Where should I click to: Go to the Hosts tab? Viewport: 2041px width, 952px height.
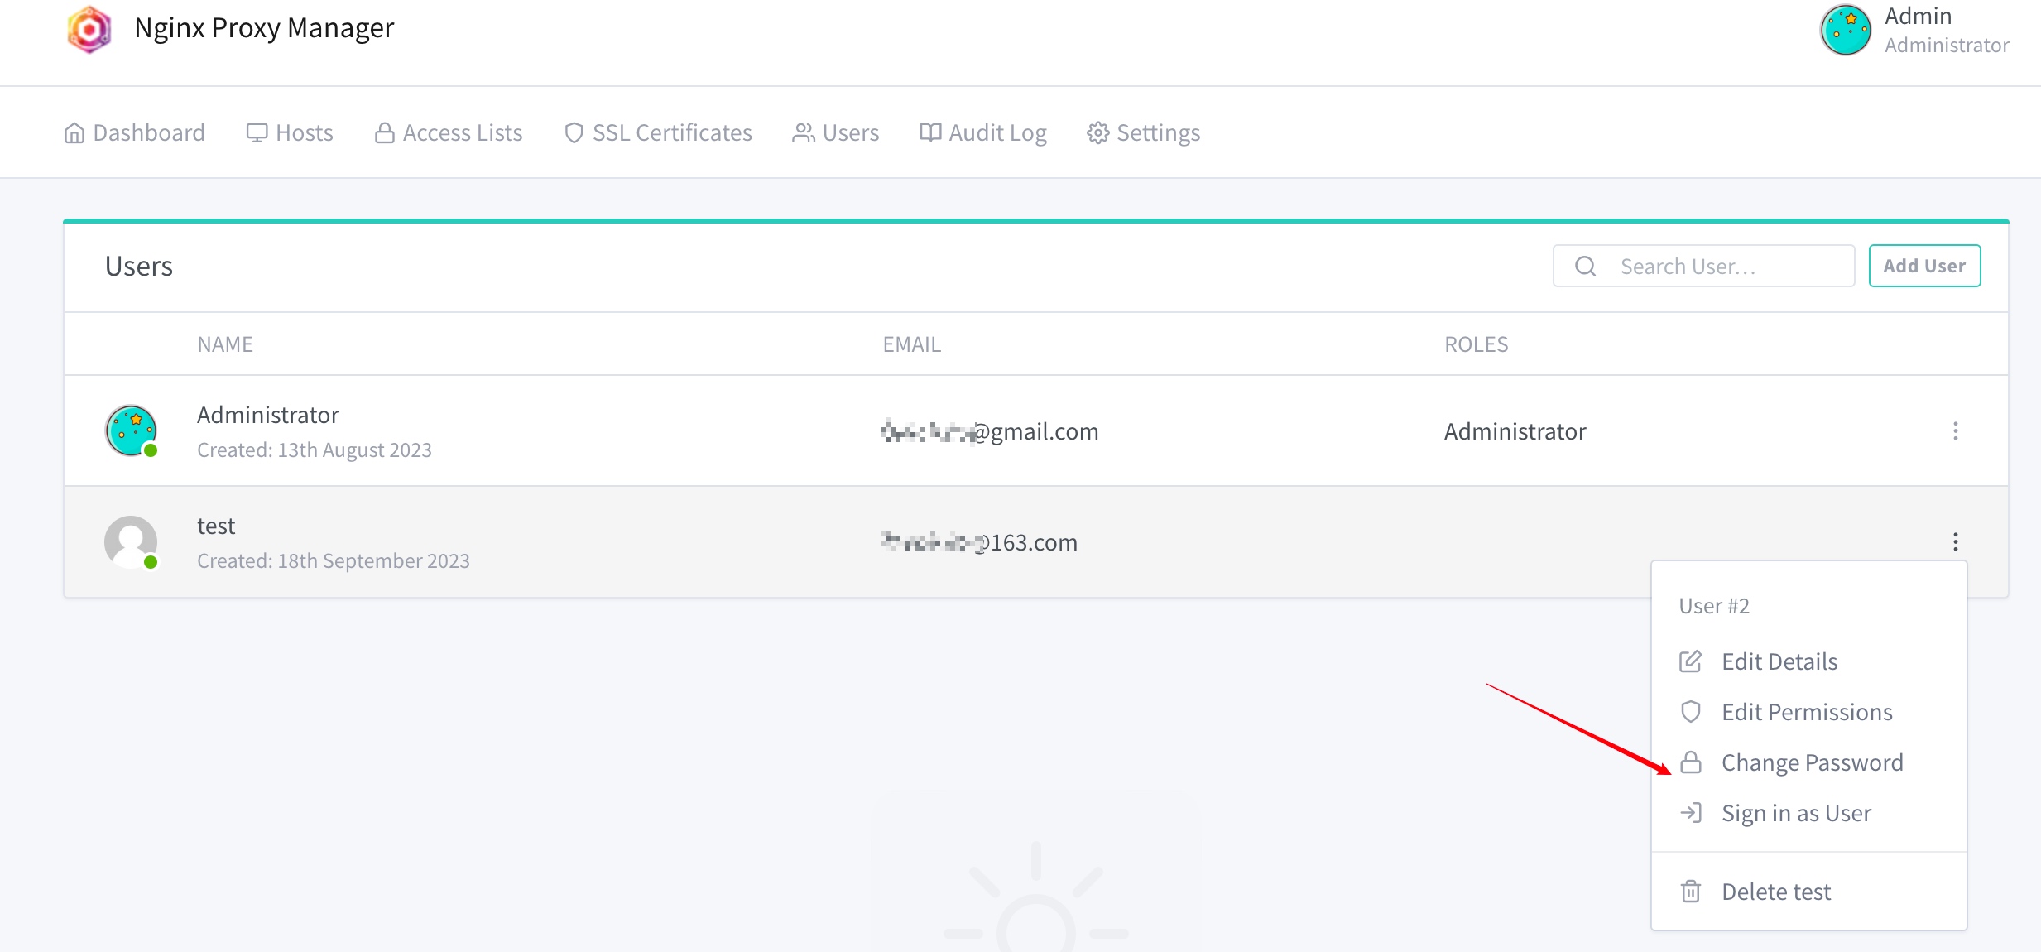click(290, 132)
